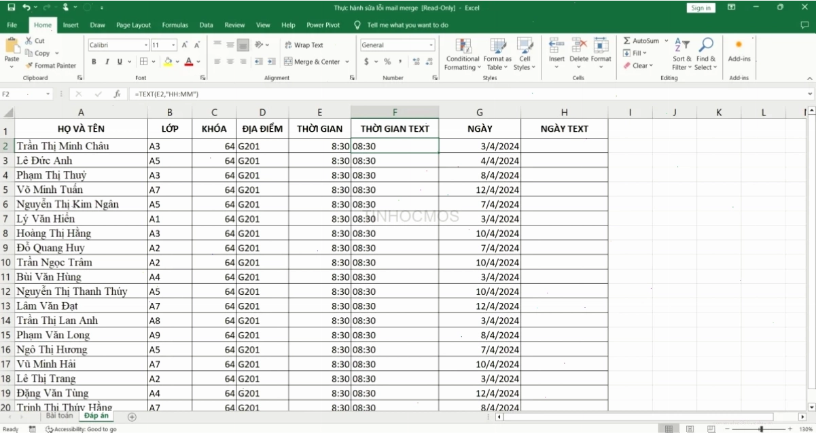This screenshot has height=434, width=816.
Task: Open Format as Table gallery
Action: [x=498, y=54]
